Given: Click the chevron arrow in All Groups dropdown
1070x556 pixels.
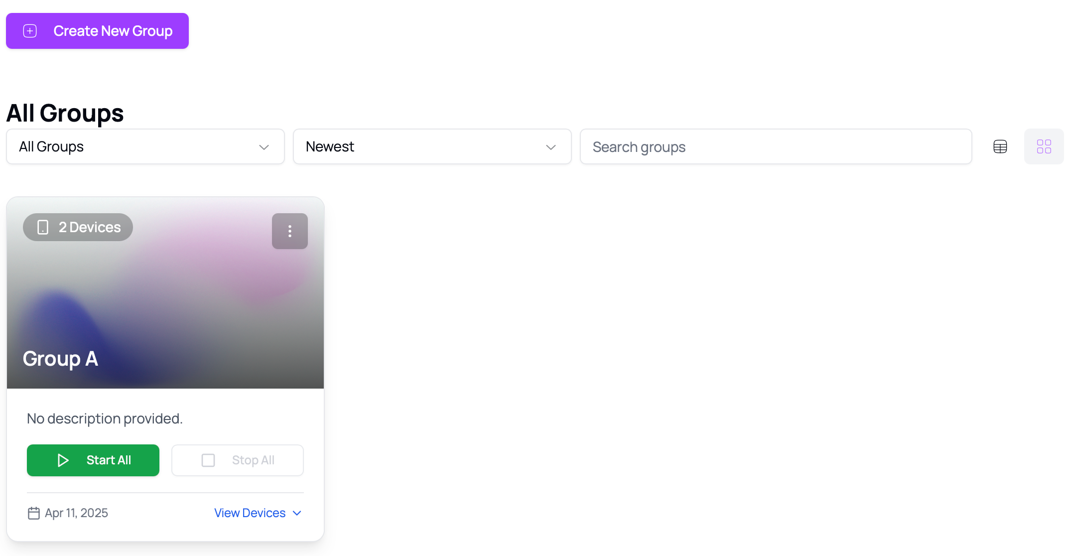Looking at the screenshot, I should 264,147.
